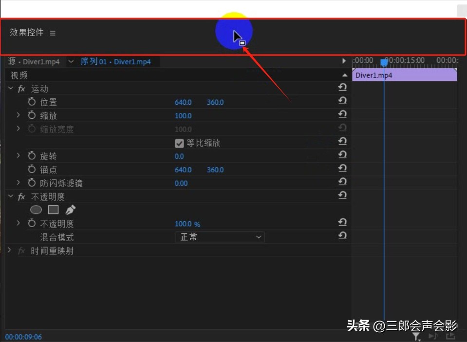Toggle keyframe animation stopwatch for 位置

point(31,102)
